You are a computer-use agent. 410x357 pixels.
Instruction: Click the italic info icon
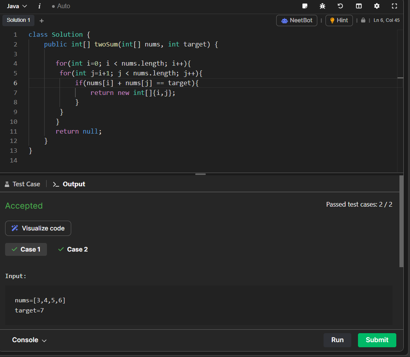(x=40, y=6)
